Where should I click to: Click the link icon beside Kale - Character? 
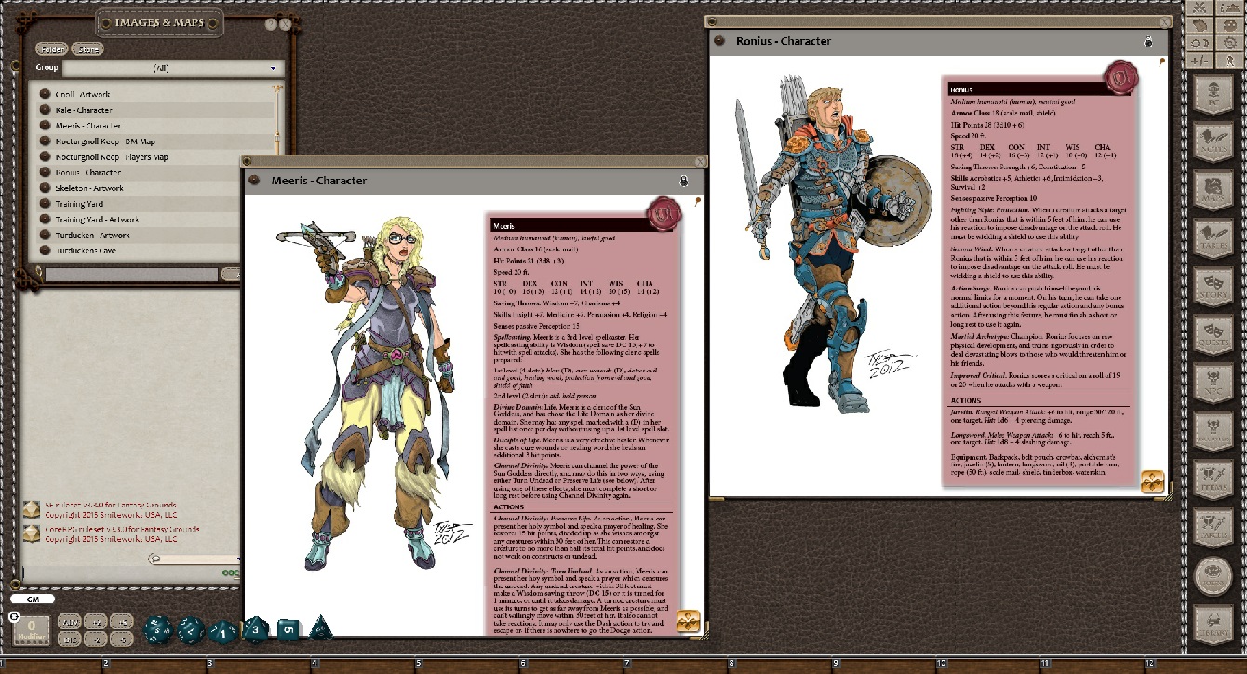tap(44, 110)
